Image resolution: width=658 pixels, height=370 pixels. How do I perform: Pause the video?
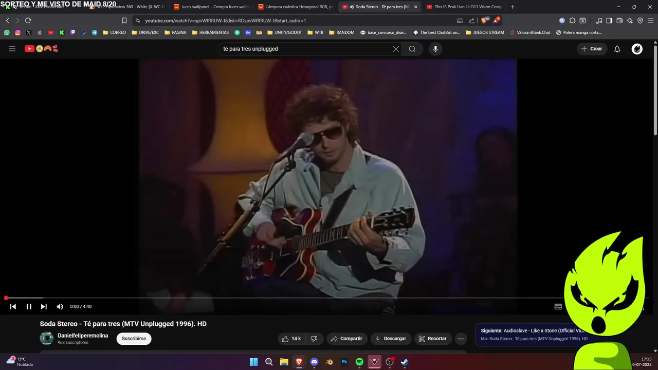29,307
